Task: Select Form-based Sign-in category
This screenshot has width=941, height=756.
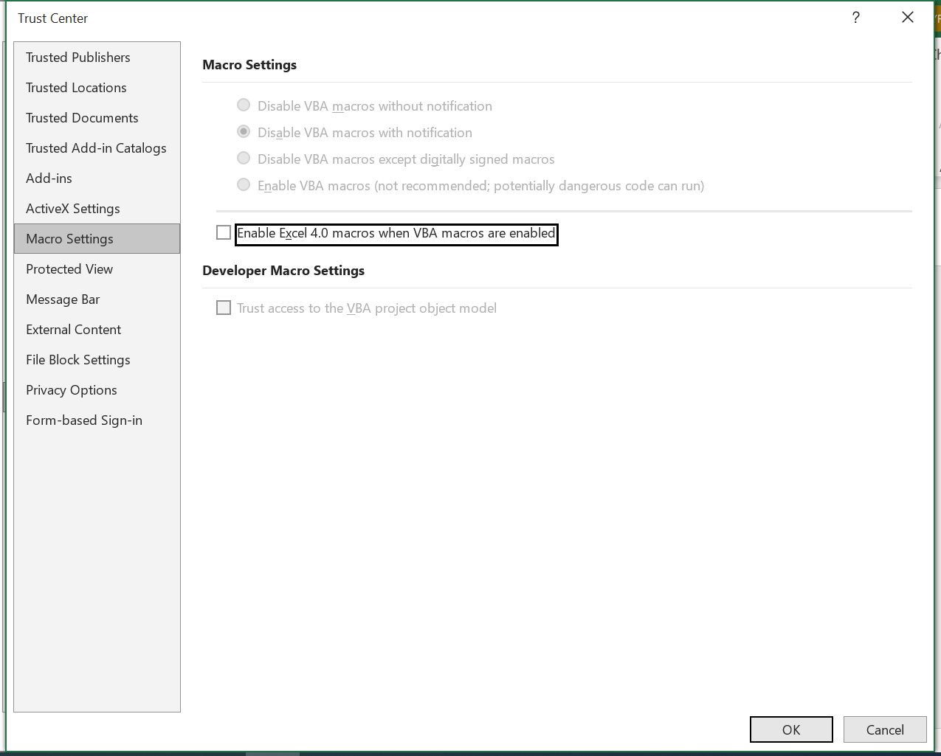Action: pos(97,420)
